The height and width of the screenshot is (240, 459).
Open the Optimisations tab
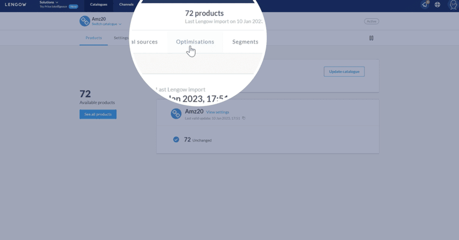coord(195,42)
